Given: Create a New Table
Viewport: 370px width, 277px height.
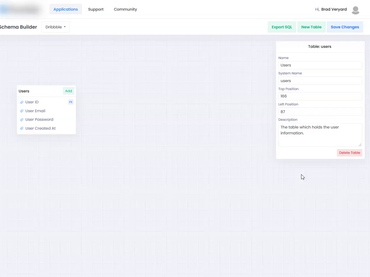Looking at the screenshot, I should (311, 27).
